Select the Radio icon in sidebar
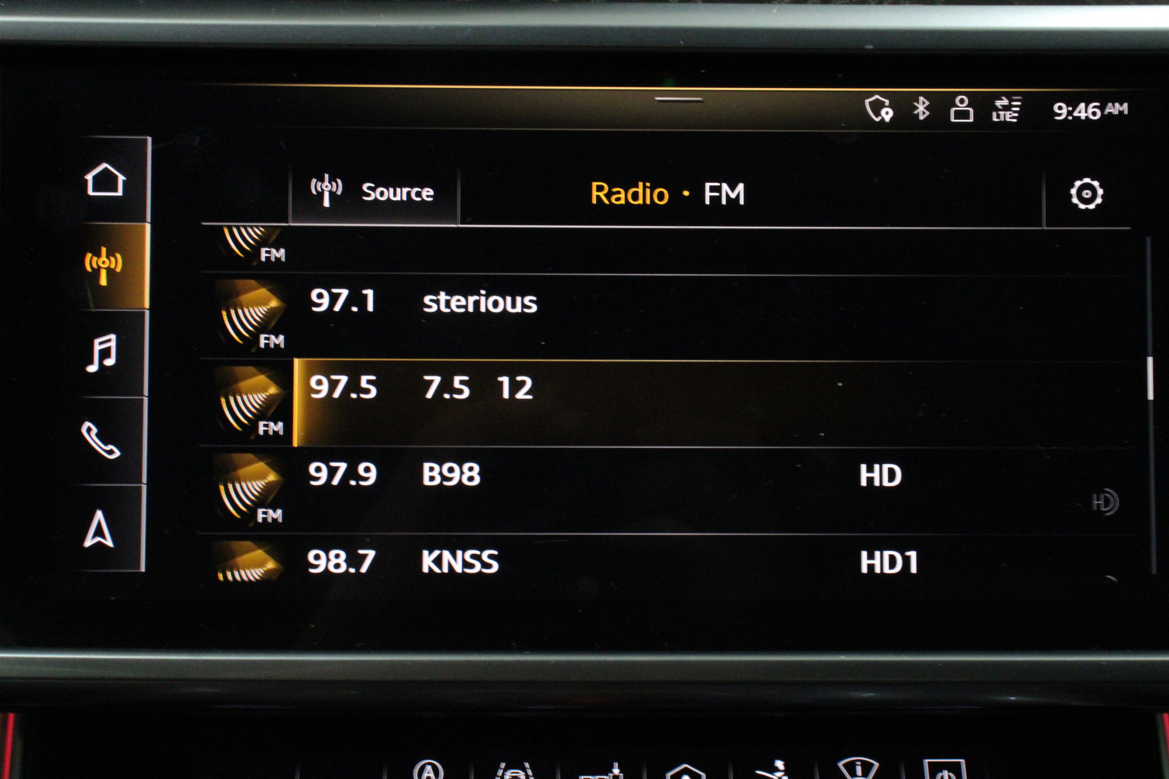Screen dimensions: 1169x779 103,265
